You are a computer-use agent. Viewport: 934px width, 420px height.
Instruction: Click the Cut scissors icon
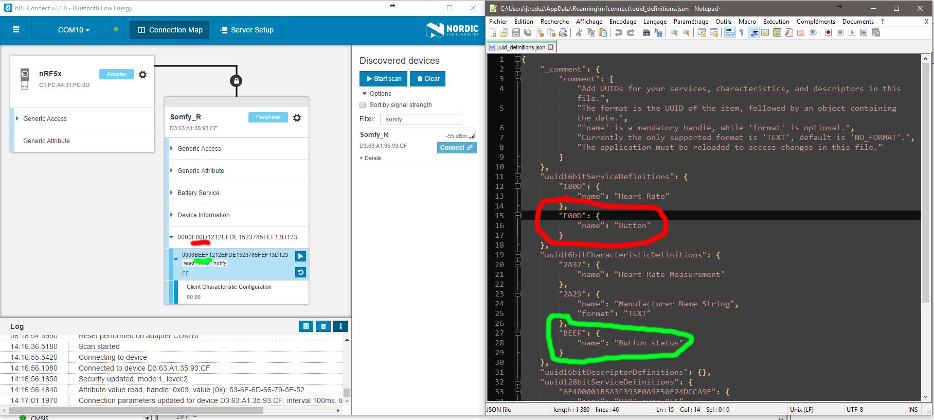click(579, 32)
